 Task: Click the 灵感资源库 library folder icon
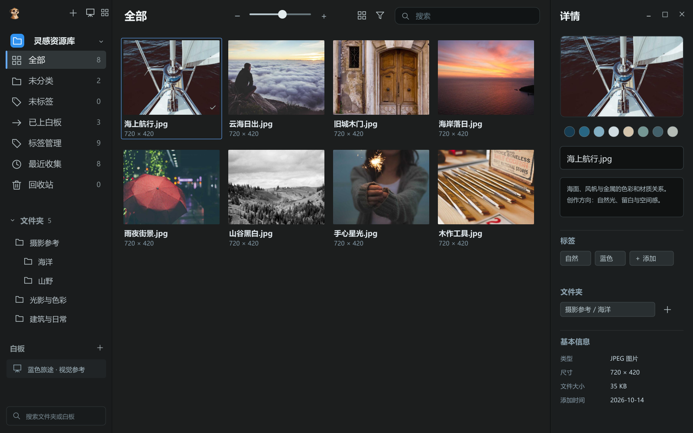click(17, 41)
